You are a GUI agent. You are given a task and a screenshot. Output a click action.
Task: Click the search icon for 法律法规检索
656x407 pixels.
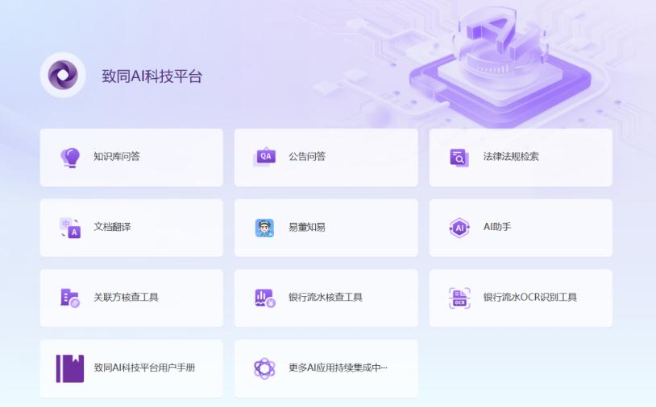point(459,157)
